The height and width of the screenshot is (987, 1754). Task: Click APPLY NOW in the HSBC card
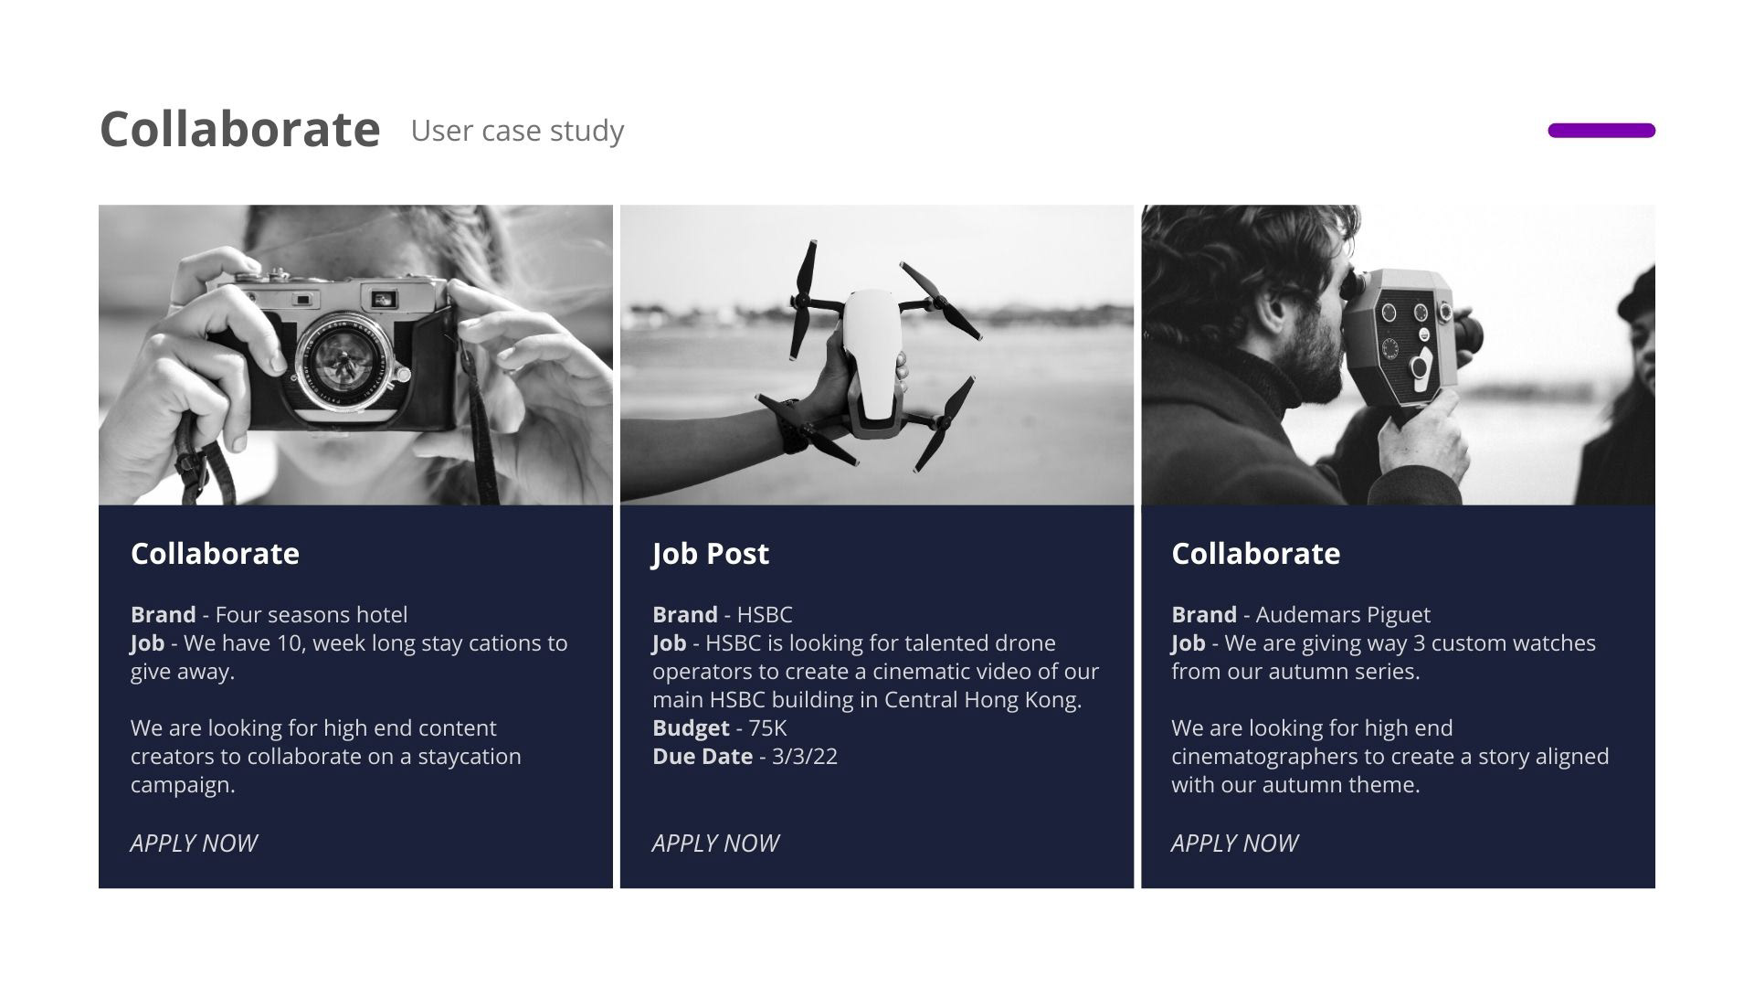[x=715, y=843]
